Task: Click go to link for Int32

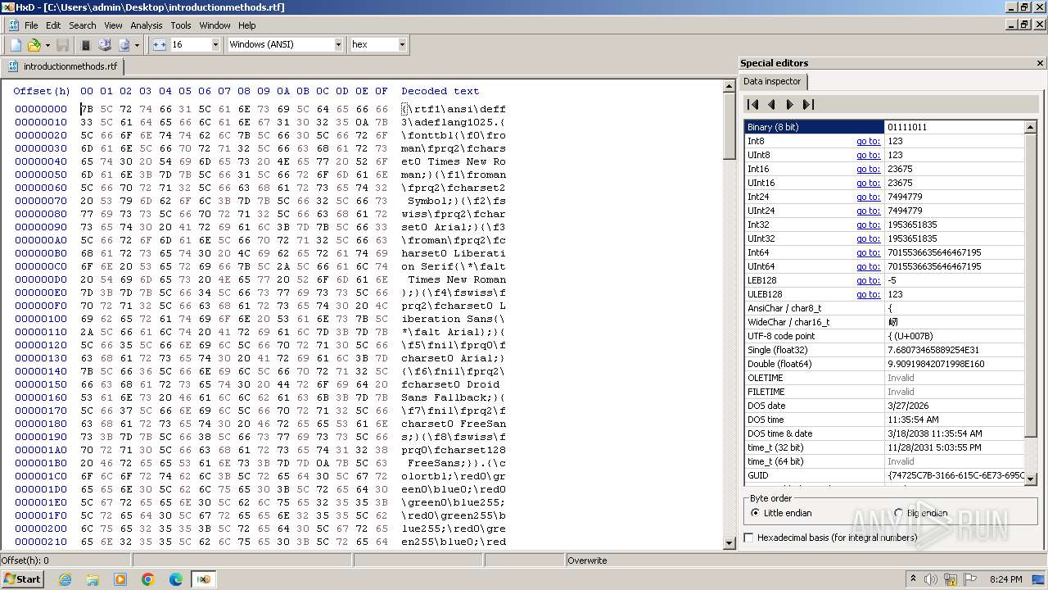Action: click(868, 225)
